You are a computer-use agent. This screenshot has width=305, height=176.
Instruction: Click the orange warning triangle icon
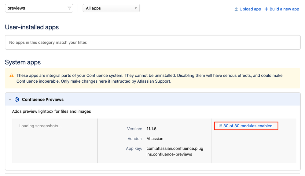12,76
